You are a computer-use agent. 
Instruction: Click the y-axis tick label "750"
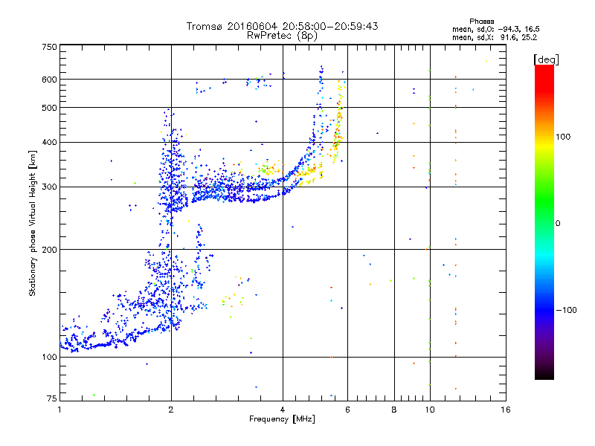click(x=49, y=47)
